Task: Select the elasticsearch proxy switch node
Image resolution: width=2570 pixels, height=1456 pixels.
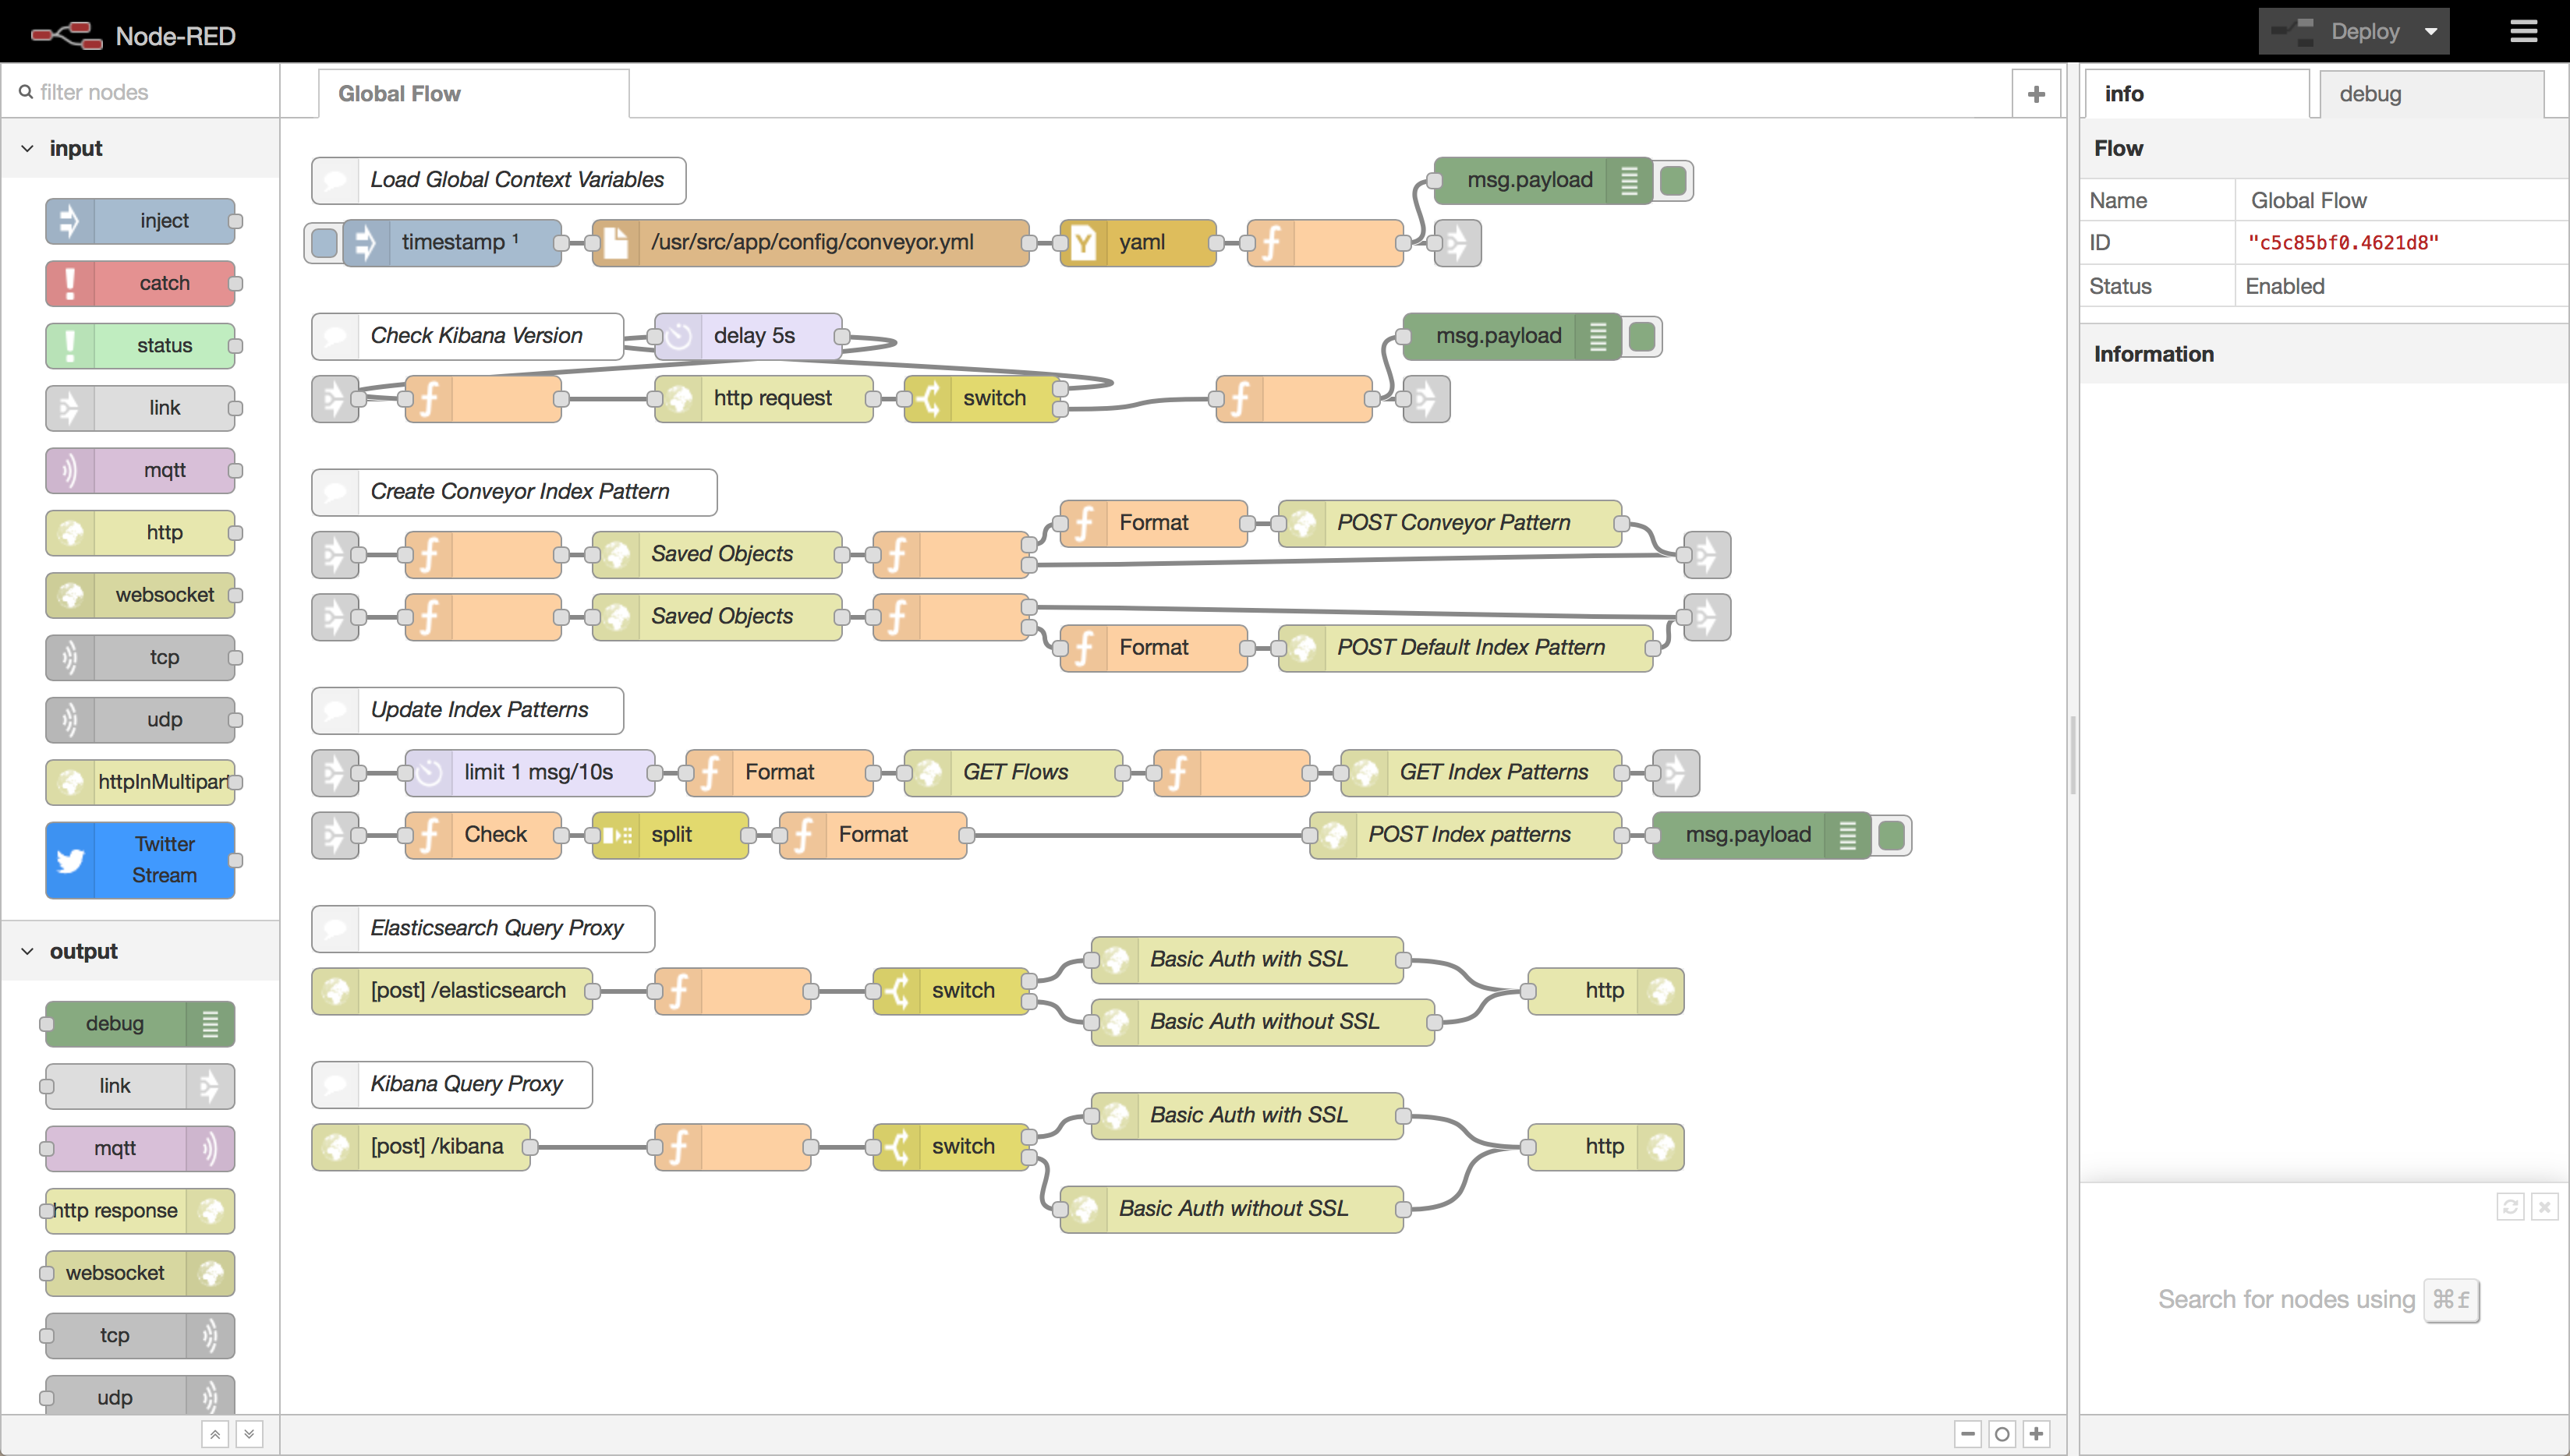Action: pyautogui.click(x=950, y=991)
